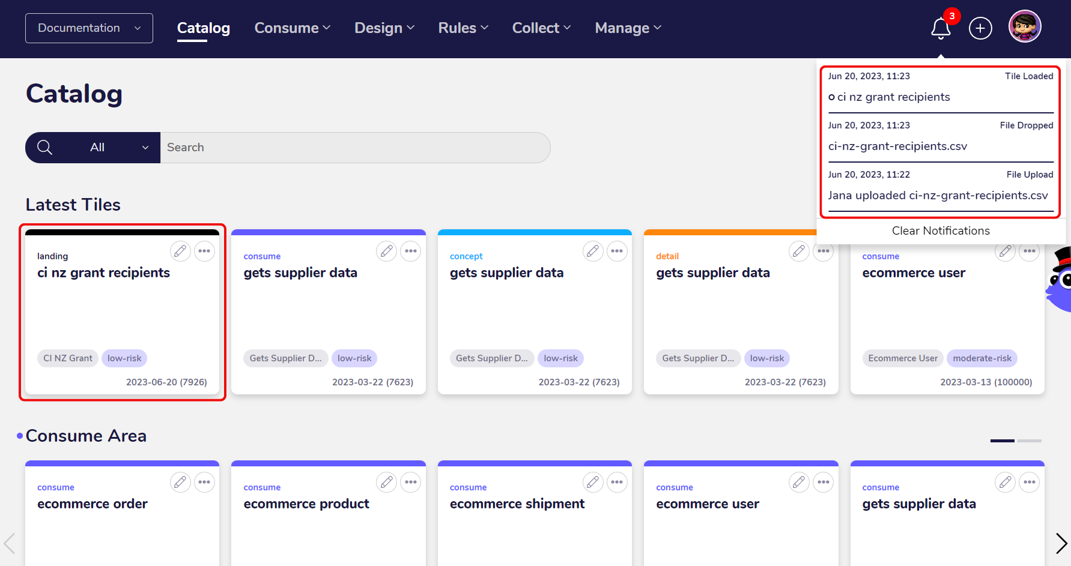Expand the Collect menu

541,28
